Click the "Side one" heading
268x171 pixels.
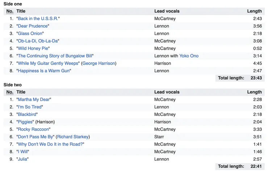coord(13,4)
